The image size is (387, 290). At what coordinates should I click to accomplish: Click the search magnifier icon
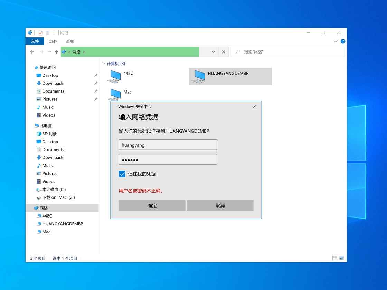[x=238, y=52]
